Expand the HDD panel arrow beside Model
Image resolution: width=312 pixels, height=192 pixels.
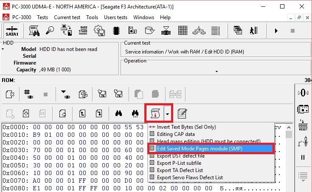[x=3, y=49]
